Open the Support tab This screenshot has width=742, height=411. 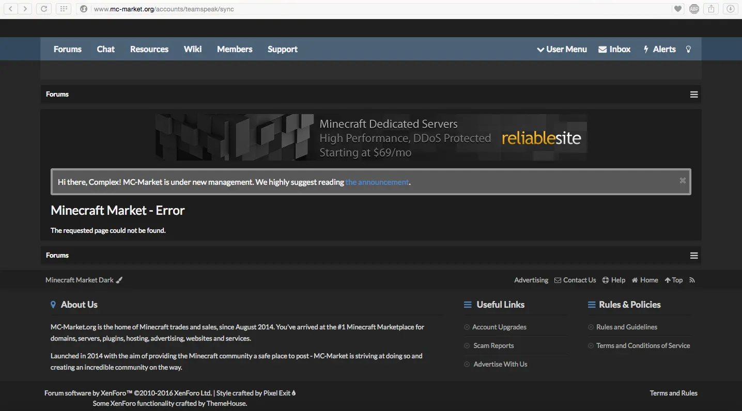(283, 49)
